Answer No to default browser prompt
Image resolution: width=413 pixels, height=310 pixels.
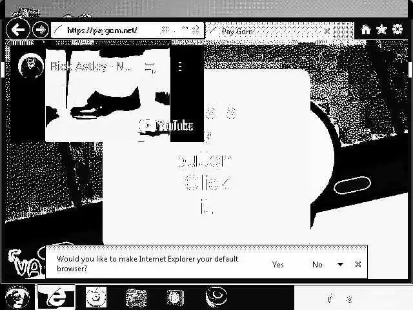(317, 264)
